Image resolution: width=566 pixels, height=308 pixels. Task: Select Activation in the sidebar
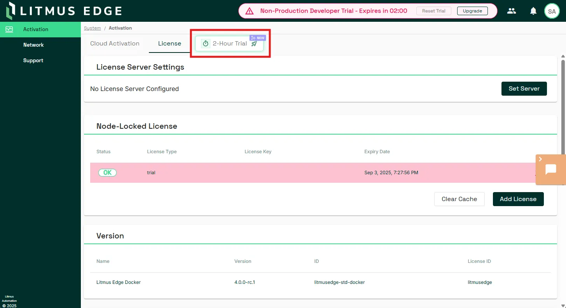click(40, 29)
